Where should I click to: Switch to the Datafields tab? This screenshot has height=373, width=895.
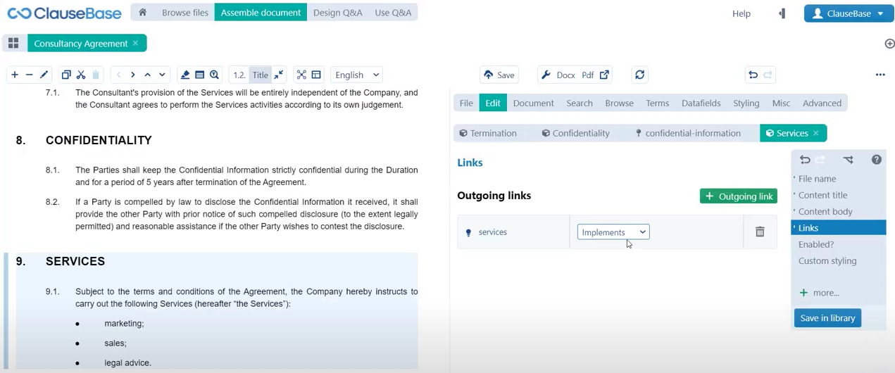pyautogui.click(x=701, y=103)
